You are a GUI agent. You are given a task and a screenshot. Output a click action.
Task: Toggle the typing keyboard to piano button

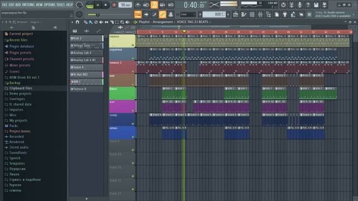(x=138, y=15)
